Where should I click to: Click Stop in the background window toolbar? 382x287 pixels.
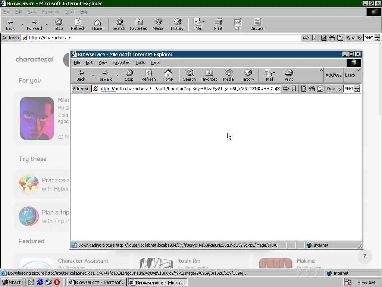59,24
